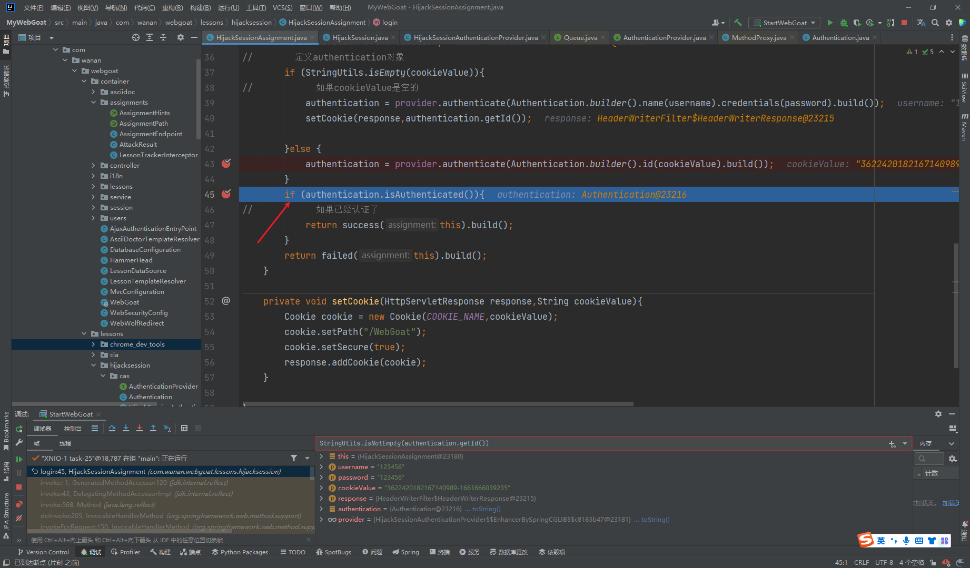Run StartWebGoat with the green play icon

[x=830, y=23]
